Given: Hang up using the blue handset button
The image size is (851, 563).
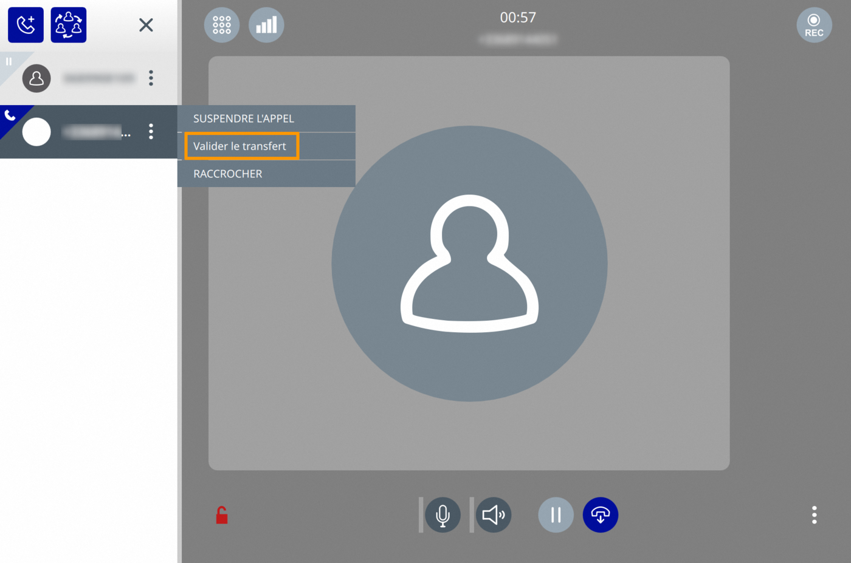Looking at the screenshot, I should click(x=600, y=514).
